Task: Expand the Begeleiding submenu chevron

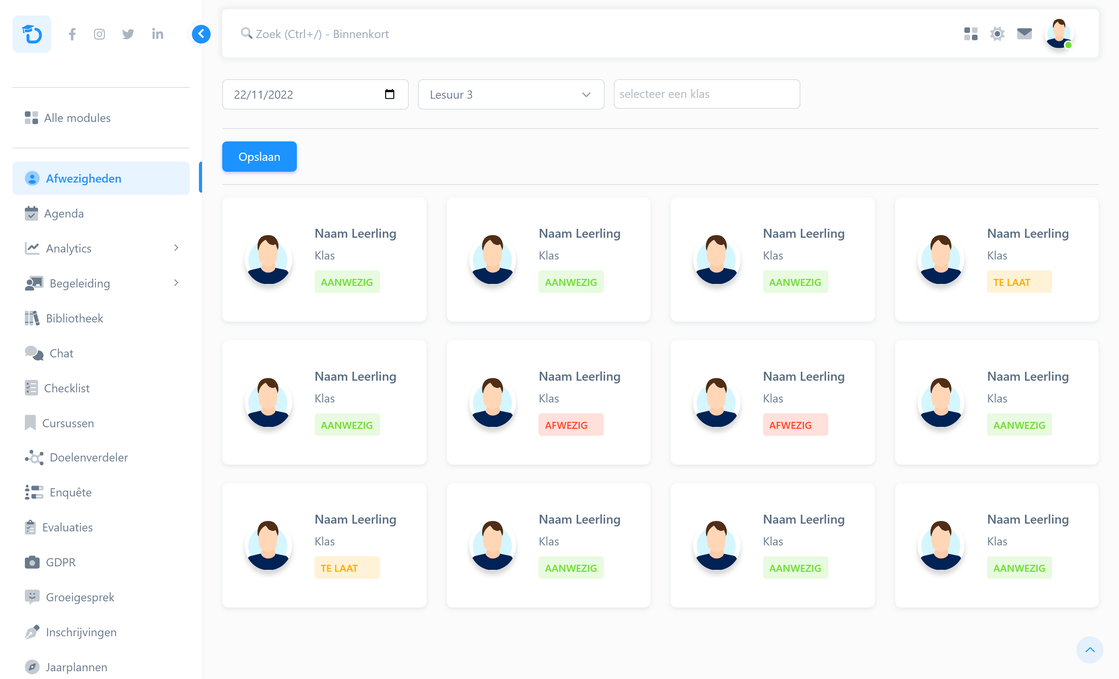Action: pyautogui.click(x=176, y=283)
